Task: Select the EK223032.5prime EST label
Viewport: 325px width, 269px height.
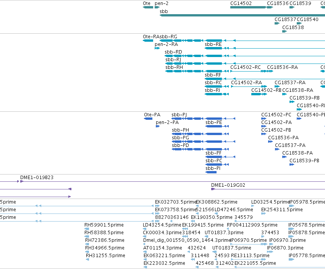Action: (x=164, y=263)
